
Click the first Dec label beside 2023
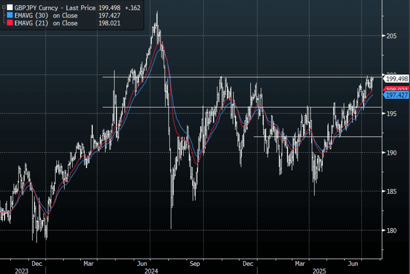click(x=37, y=264)
